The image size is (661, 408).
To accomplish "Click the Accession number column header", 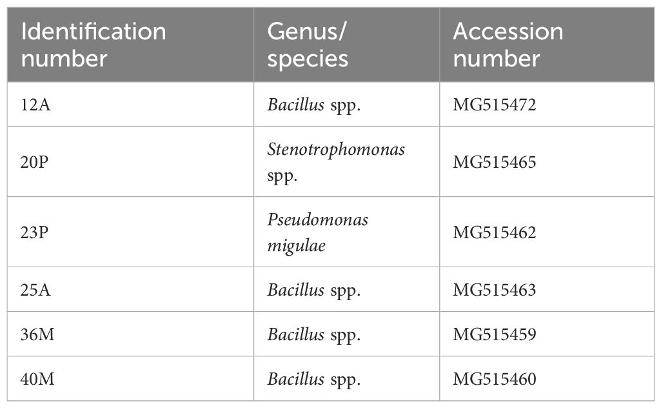I will (508, 45).
